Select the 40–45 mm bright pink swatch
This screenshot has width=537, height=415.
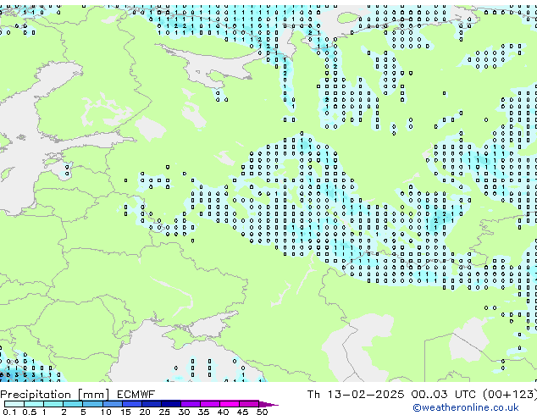click(230, 404)
